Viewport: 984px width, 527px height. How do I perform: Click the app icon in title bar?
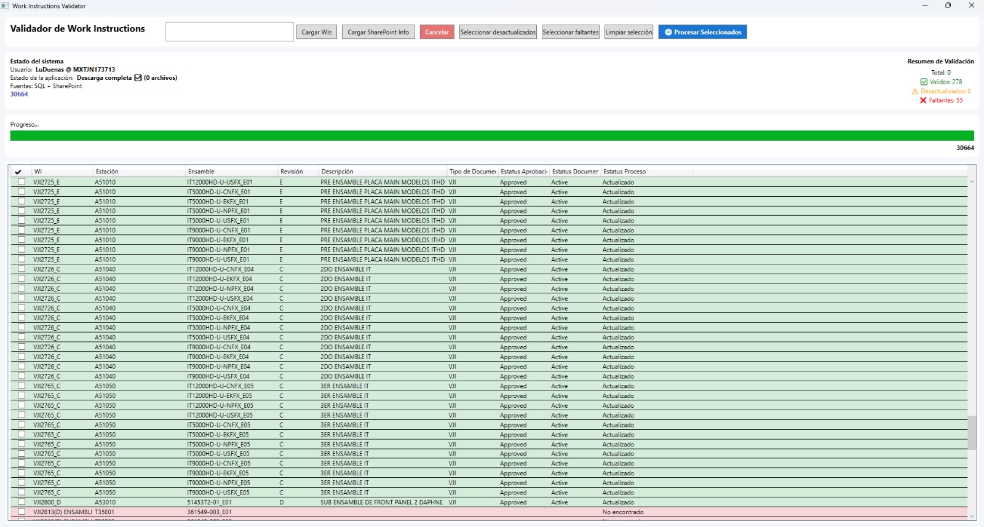[x=6, y=6]
